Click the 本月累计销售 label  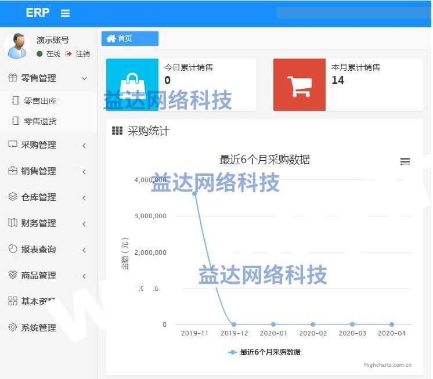coord(356,67)
